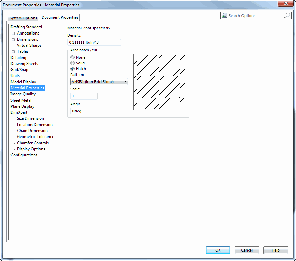This screenshot has width=296, height=261.
Task: Open Location Dimension settings
Action: coord(35,125)
